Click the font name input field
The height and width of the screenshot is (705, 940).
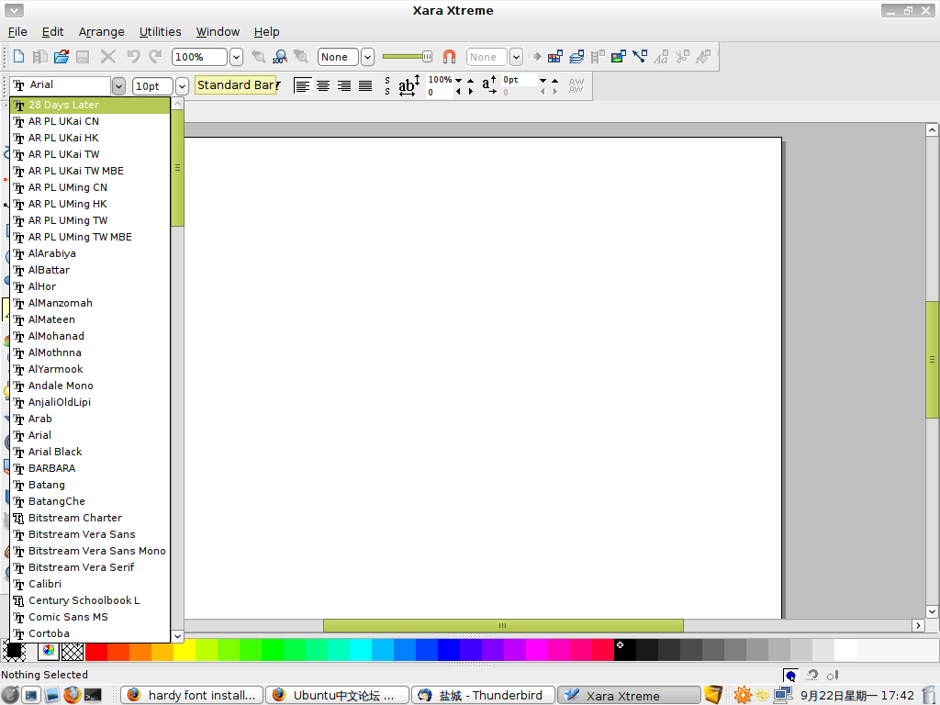coord(61,85)
